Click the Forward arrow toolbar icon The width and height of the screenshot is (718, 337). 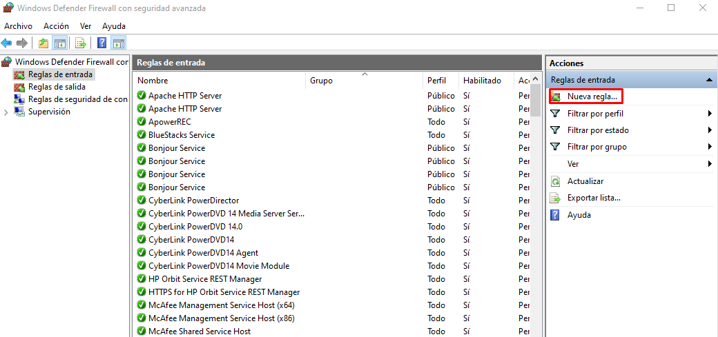pos(22,43)
